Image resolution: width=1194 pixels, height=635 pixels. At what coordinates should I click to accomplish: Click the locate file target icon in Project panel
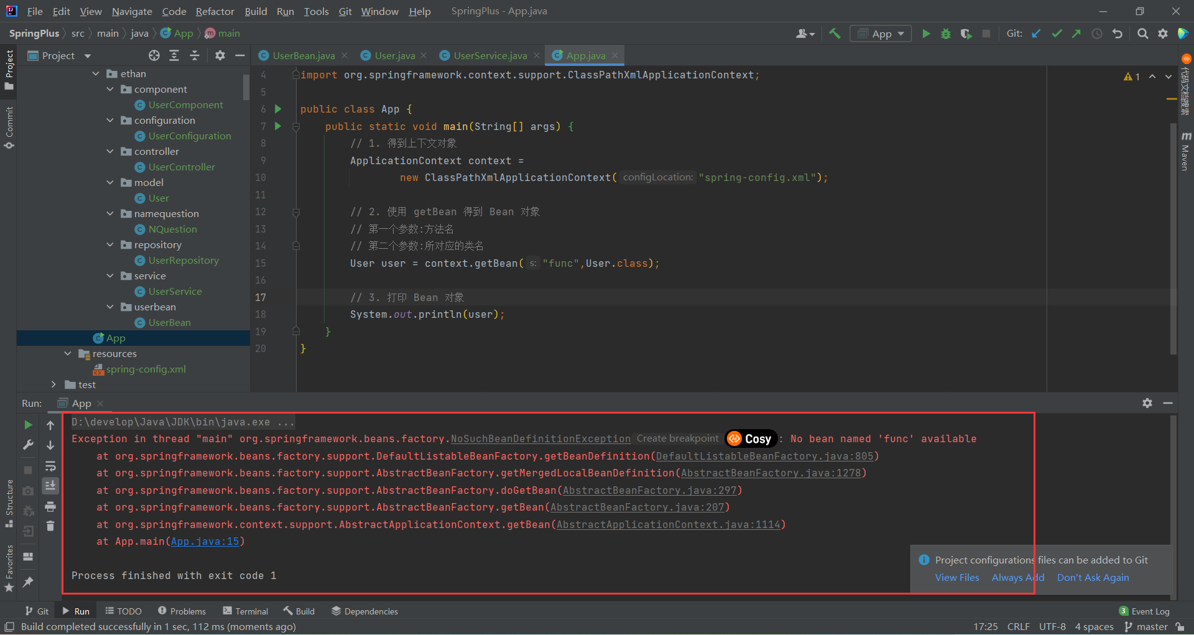click(154, 55)
